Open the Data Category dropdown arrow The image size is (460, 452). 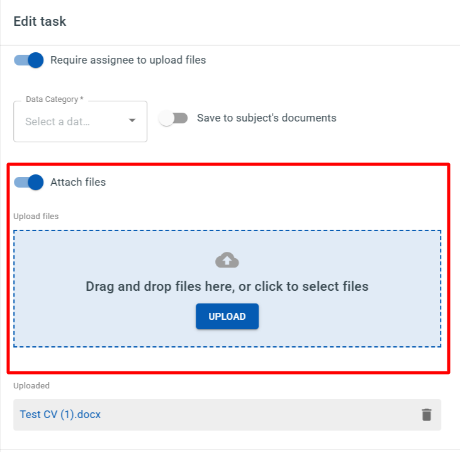[x=132, y=121]
